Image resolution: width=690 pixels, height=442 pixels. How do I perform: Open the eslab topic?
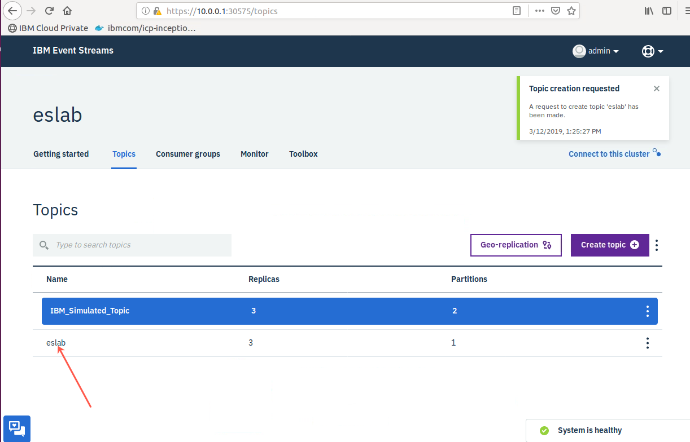[56, 343]
